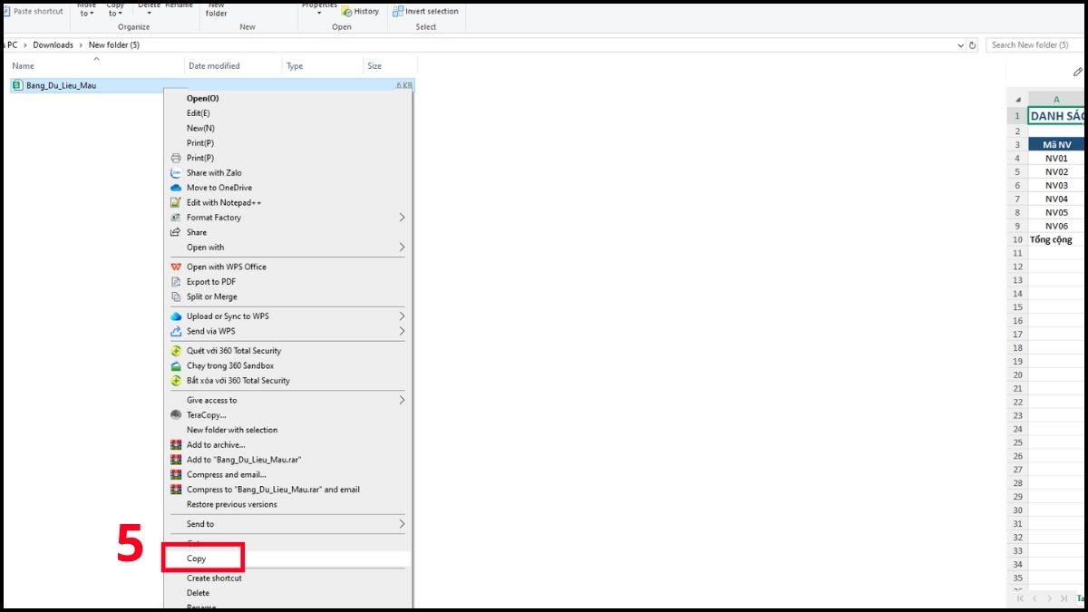
Task: Select Copy in the context menu
Action: 197,559
